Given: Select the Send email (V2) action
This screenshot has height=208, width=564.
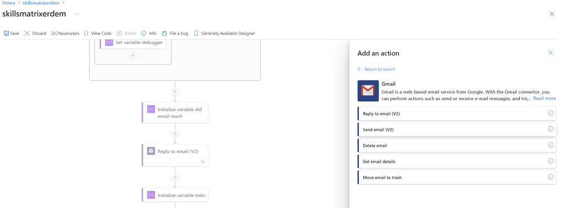Looking at the screenshot, I should tap(457, 129).
